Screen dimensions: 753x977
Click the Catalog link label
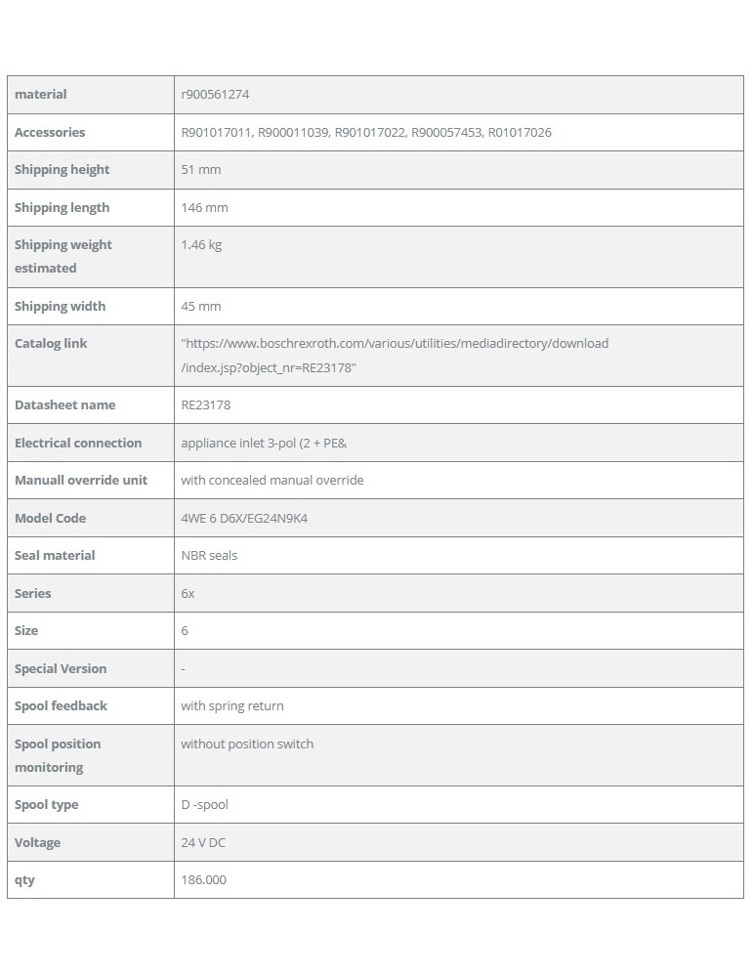click(x=51, y=344)
